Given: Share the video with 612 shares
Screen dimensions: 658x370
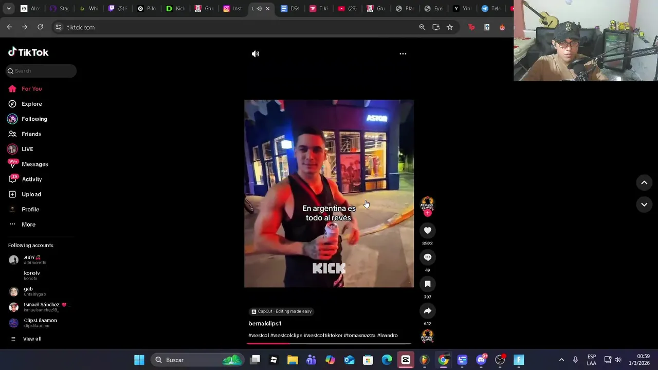Looking at the screenshot, I should coord(427,311).
